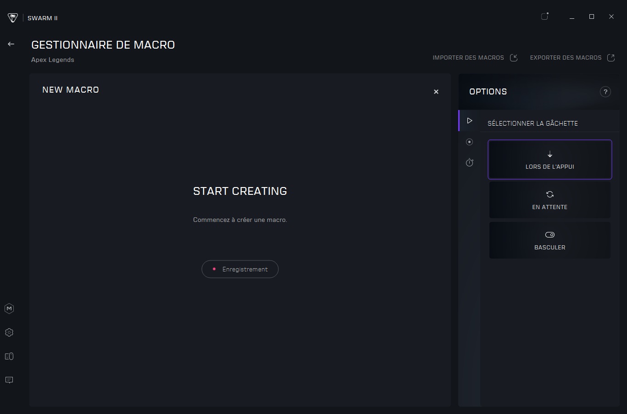Click Commencez à créer une macro text
627x414 pixels.
click(x=240, y=220)
